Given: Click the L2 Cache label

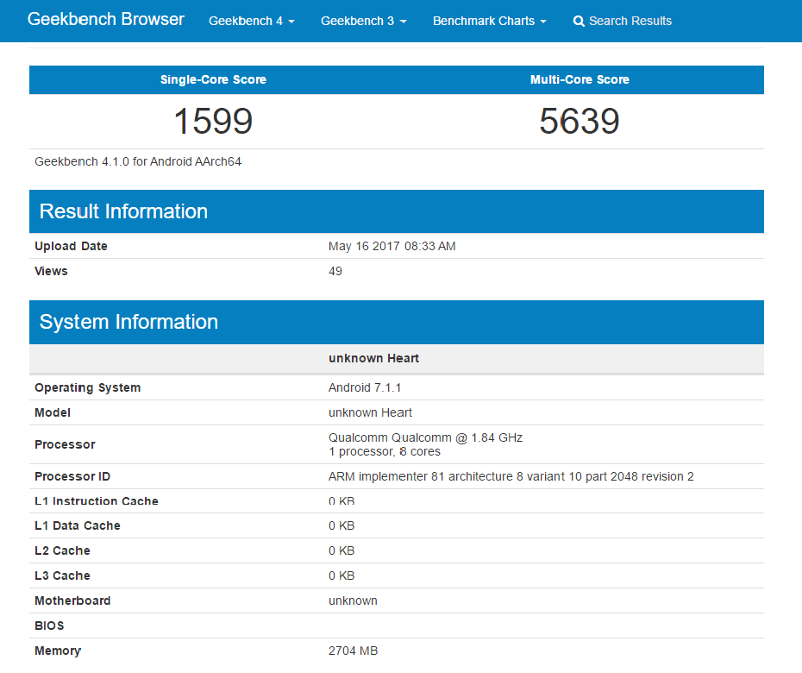Looking at the screenshot, I should pyautogui.click(x=62, y=551).
